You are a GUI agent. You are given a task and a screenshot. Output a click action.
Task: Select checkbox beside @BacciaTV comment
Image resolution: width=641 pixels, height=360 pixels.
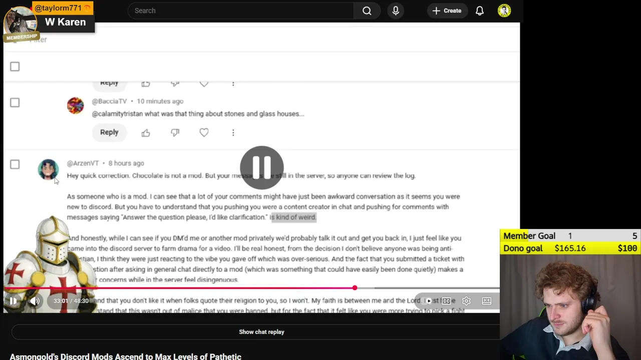15,102
